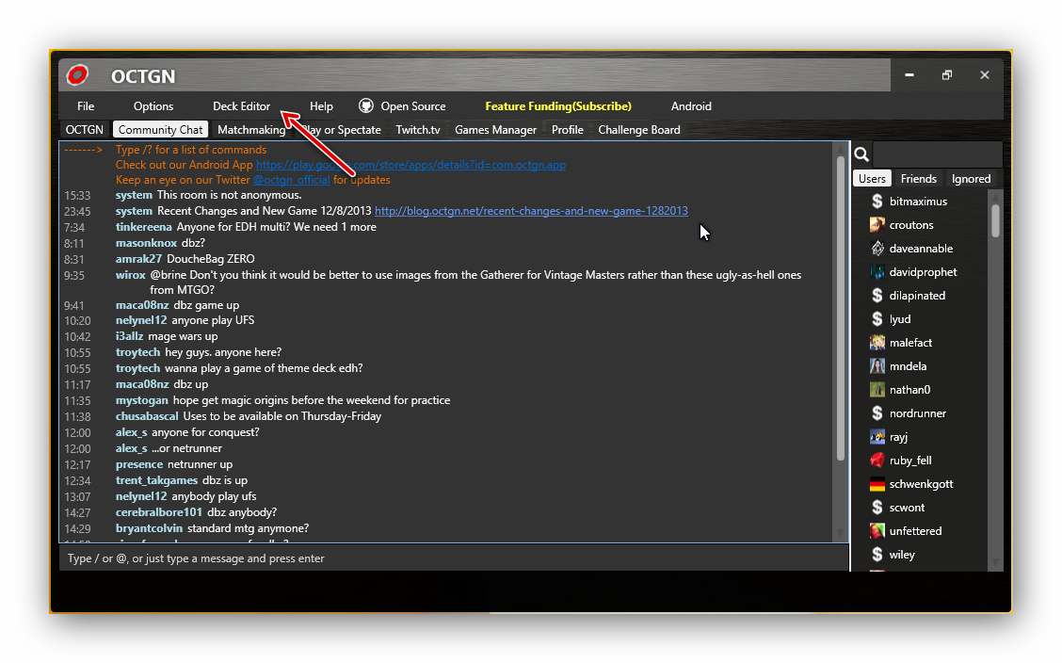
Task: Click the chat message input field
Action: [x=454, y=558]
